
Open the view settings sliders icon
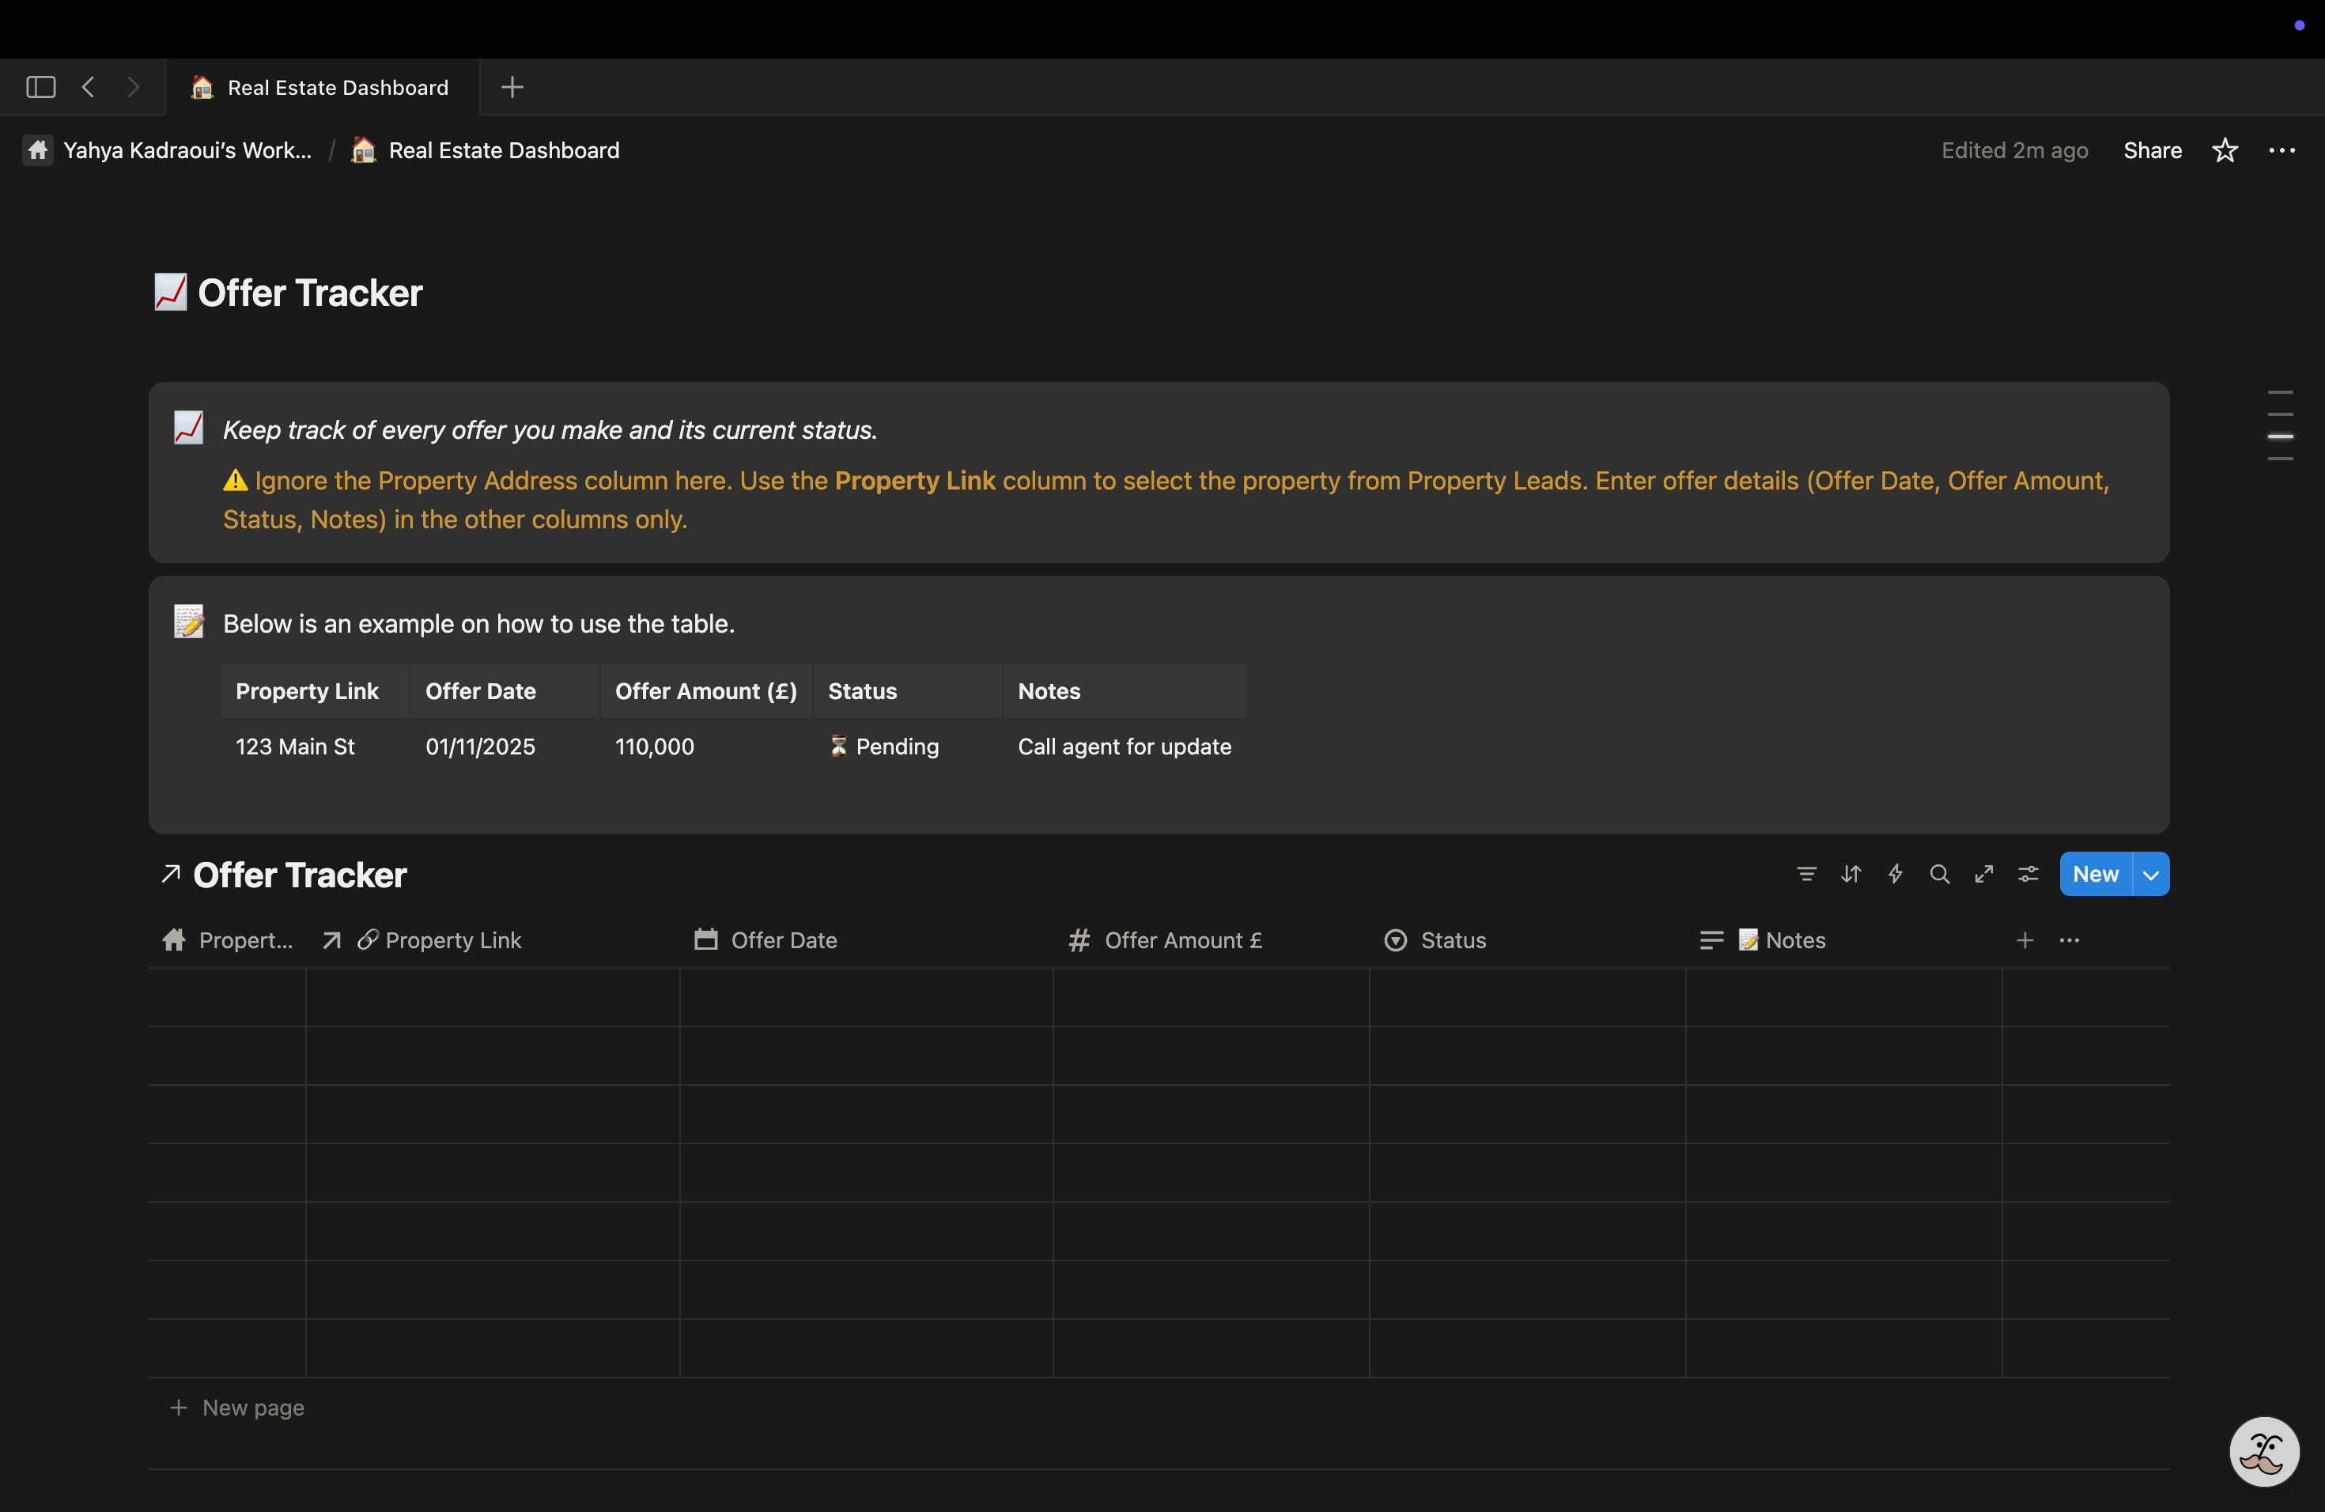(2028, 874)
